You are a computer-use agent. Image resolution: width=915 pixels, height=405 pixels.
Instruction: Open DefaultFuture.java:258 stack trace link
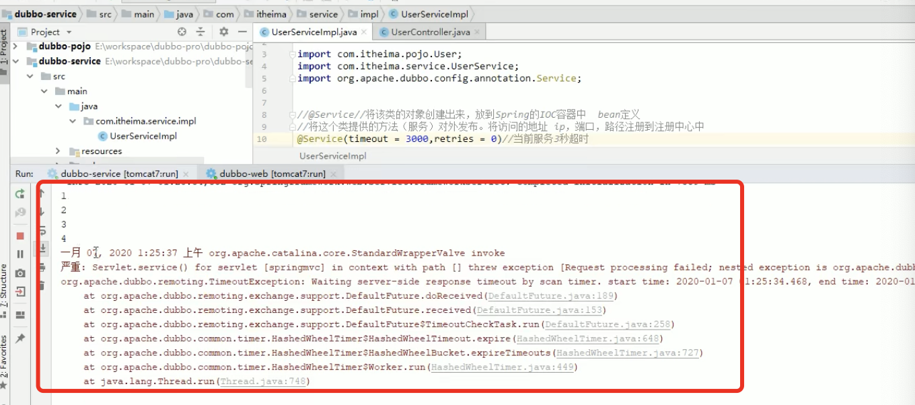click(x=608, y=324)
